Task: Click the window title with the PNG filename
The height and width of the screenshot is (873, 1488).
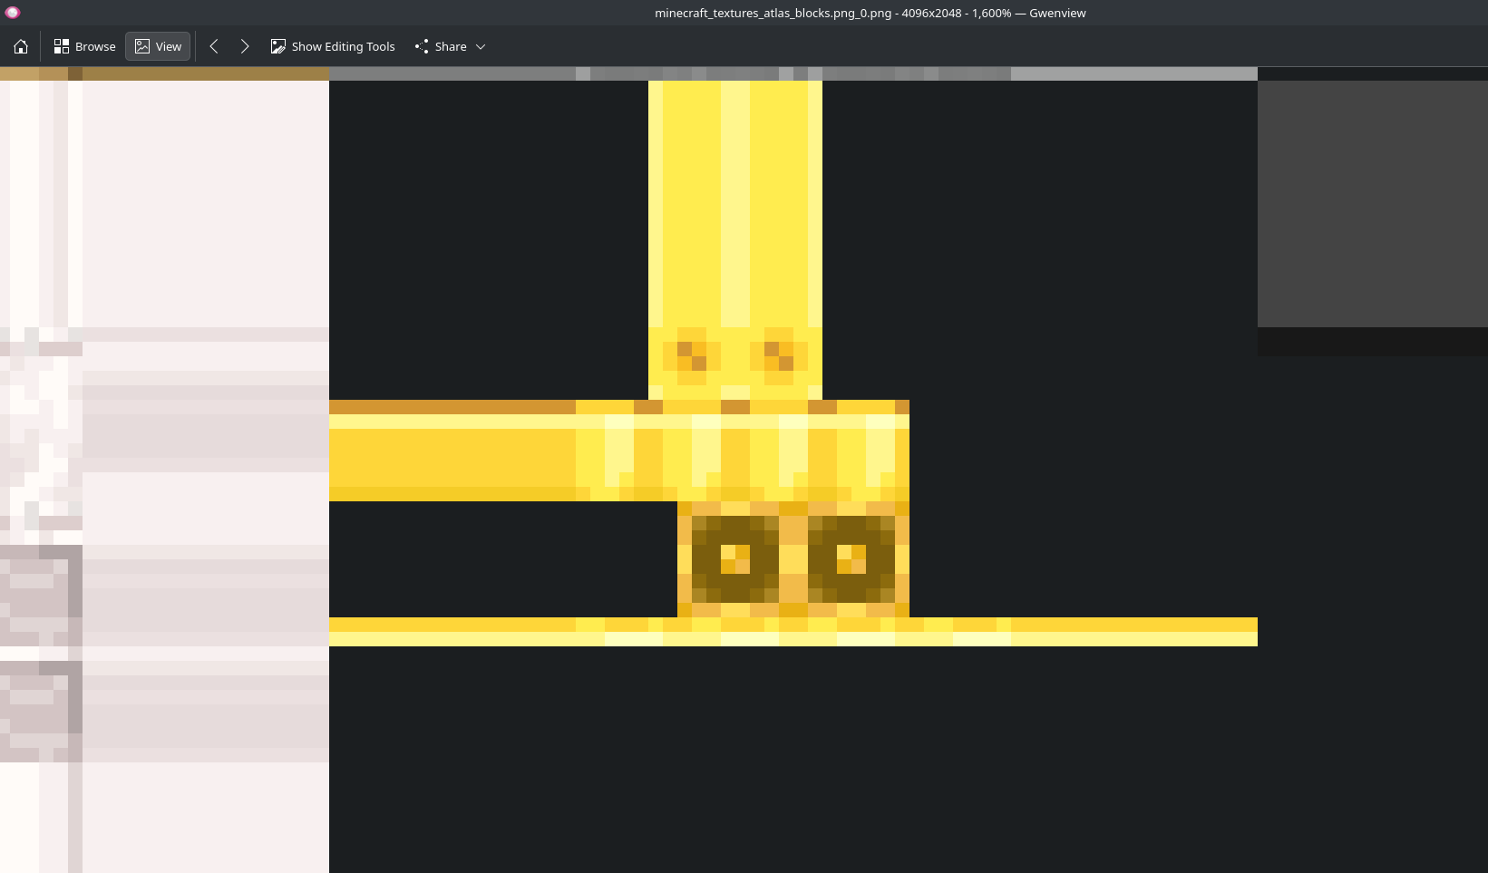Action: (x=870, y=13)
